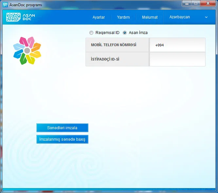Click the İmzalanmış sənədə baxış button

[62, 139]
